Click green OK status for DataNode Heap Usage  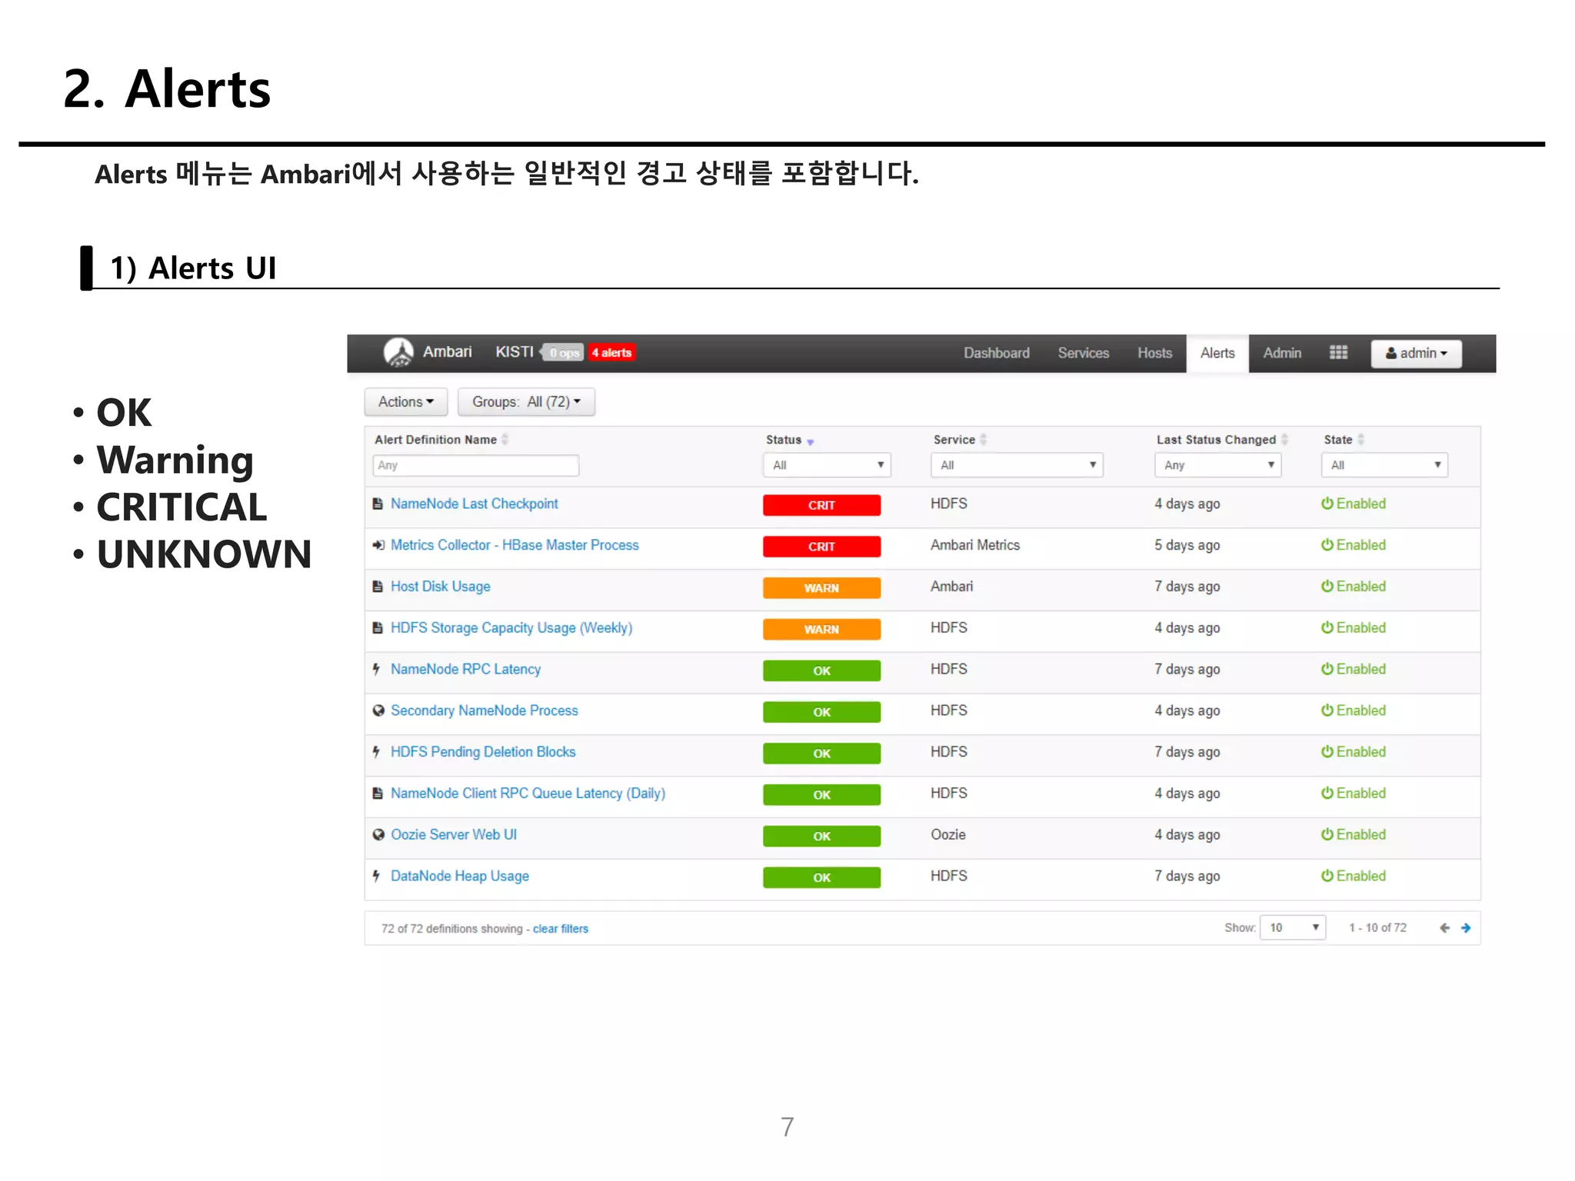tap(822, 878)
